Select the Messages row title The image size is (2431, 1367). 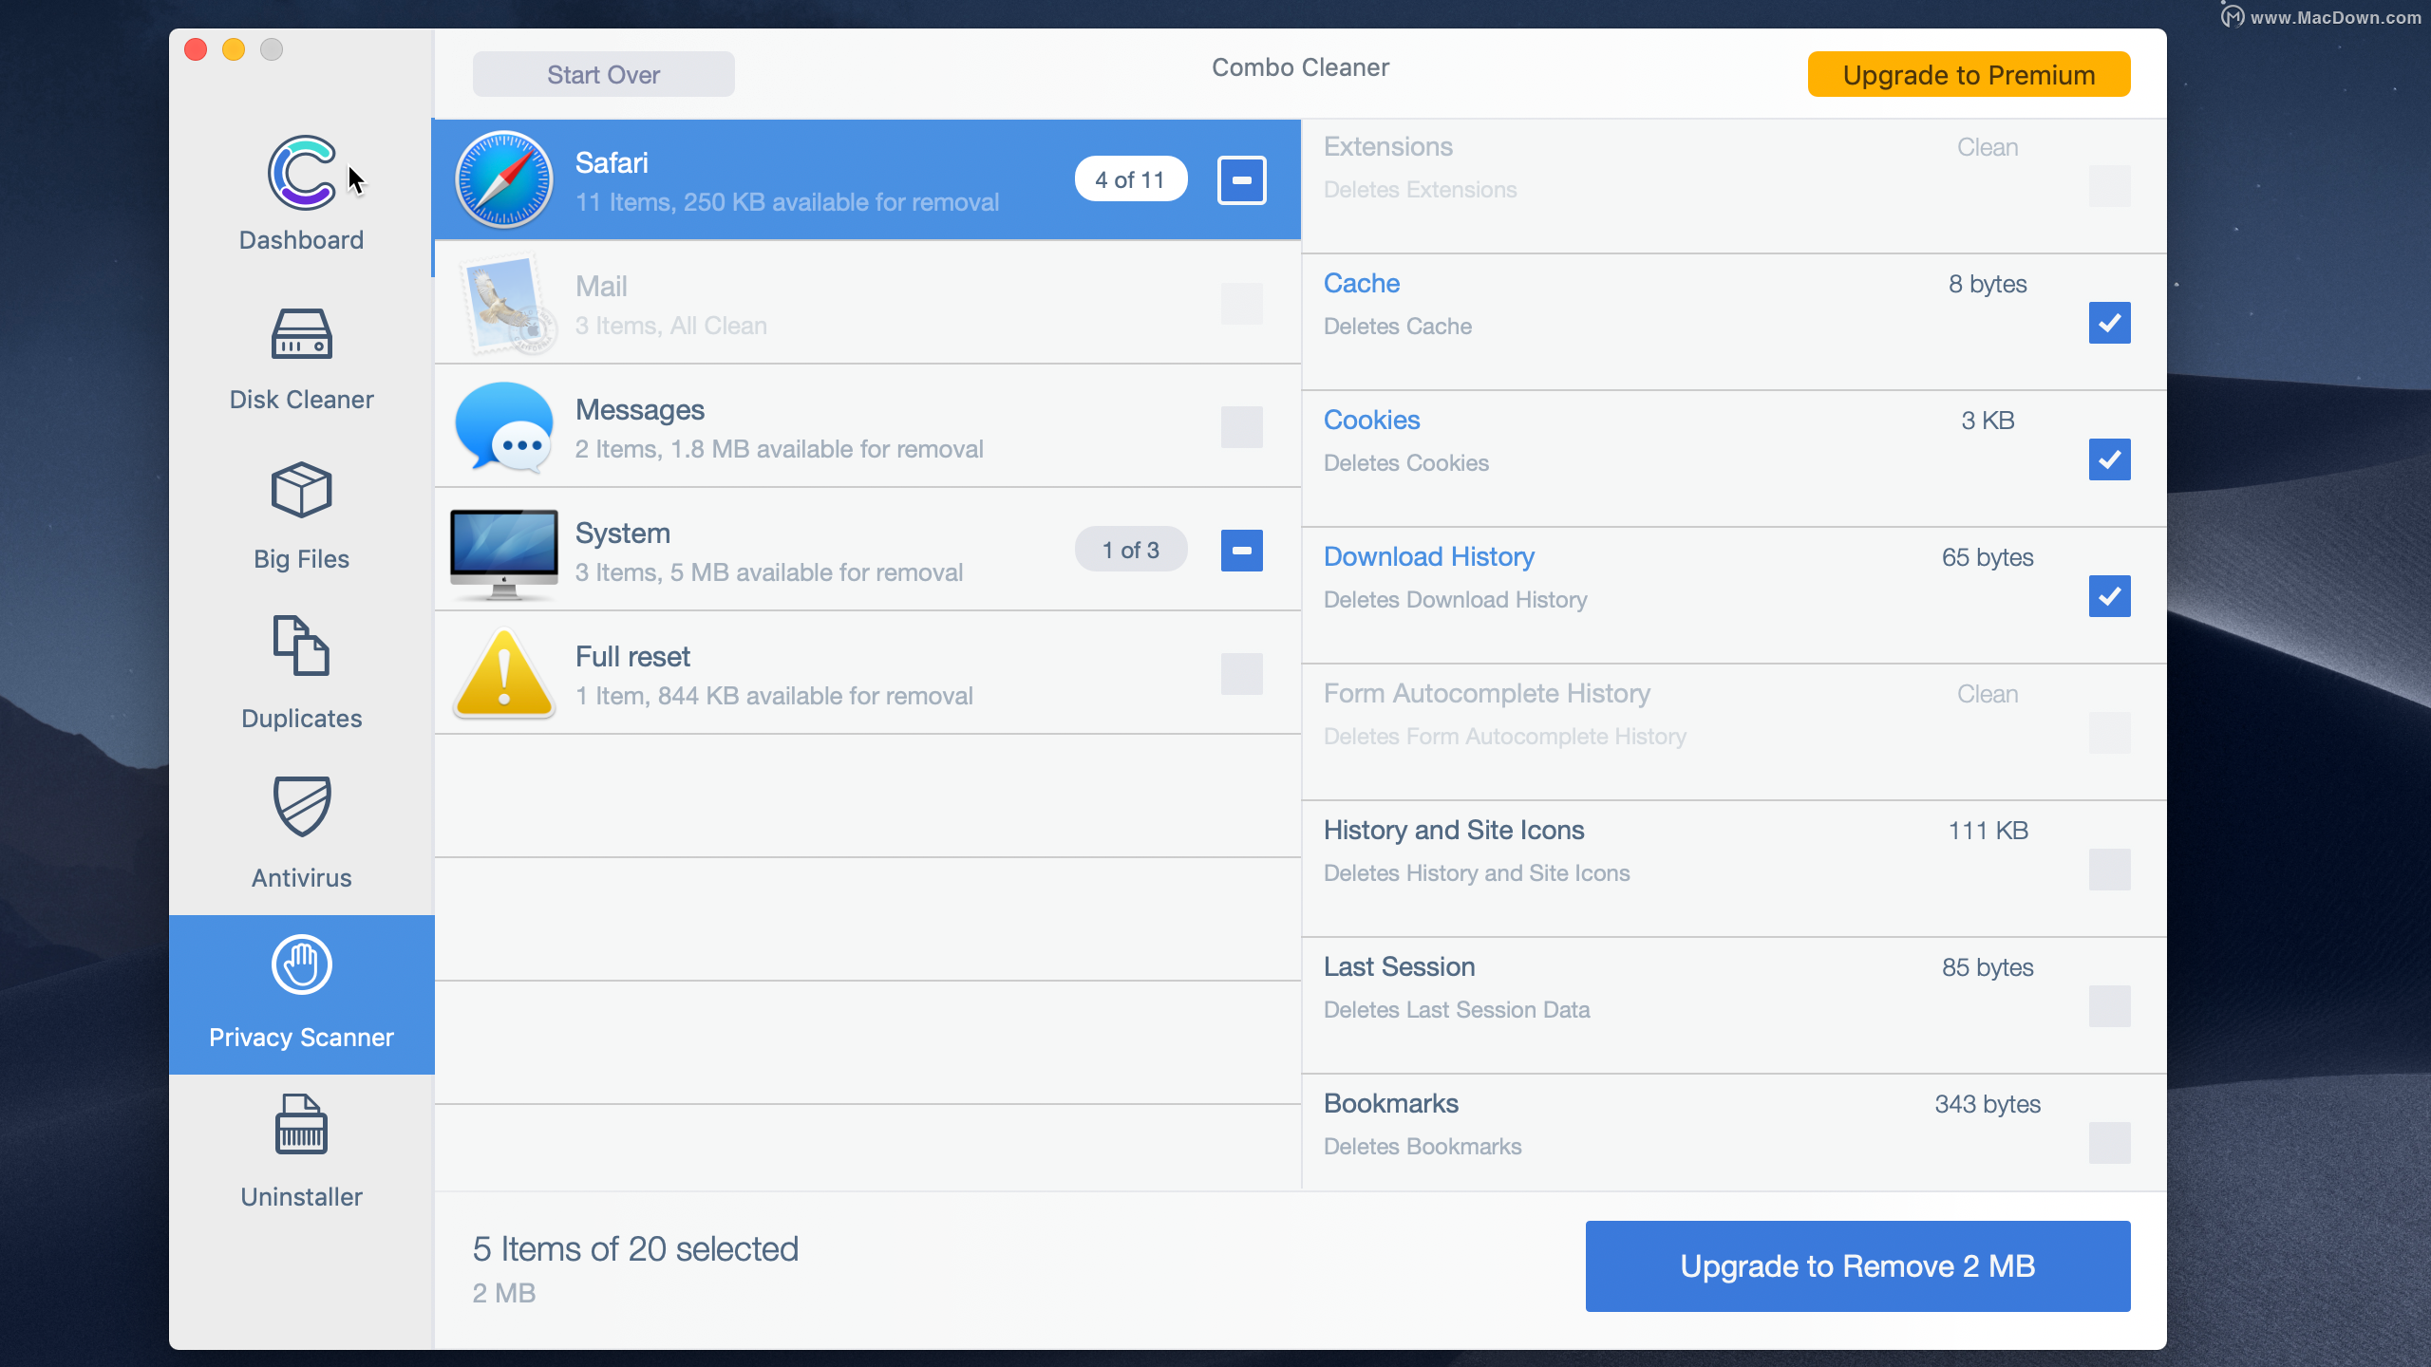[x=640, y=410]
